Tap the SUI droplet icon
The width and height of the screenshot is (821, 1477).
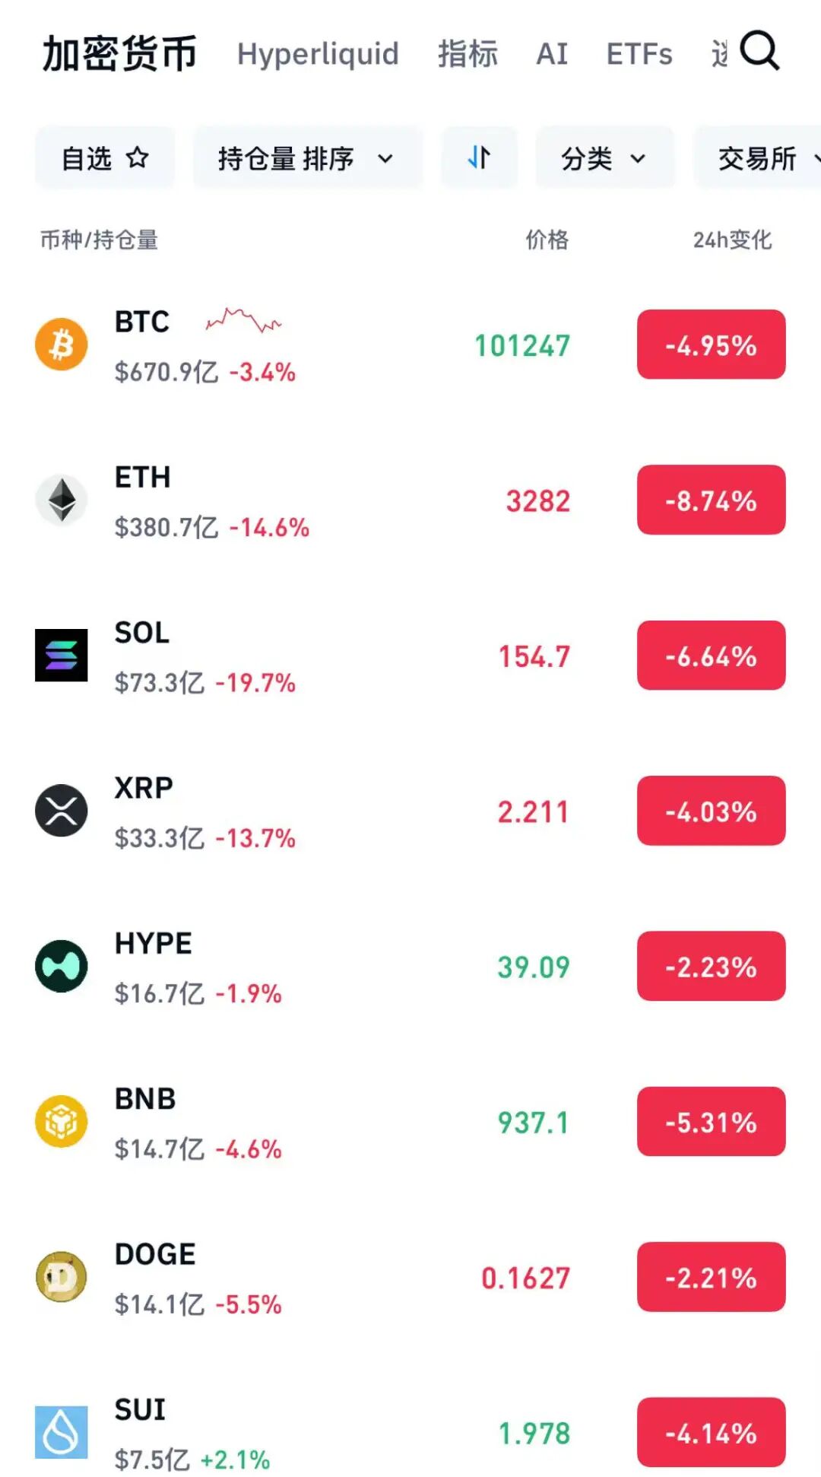coord(62,1432)
